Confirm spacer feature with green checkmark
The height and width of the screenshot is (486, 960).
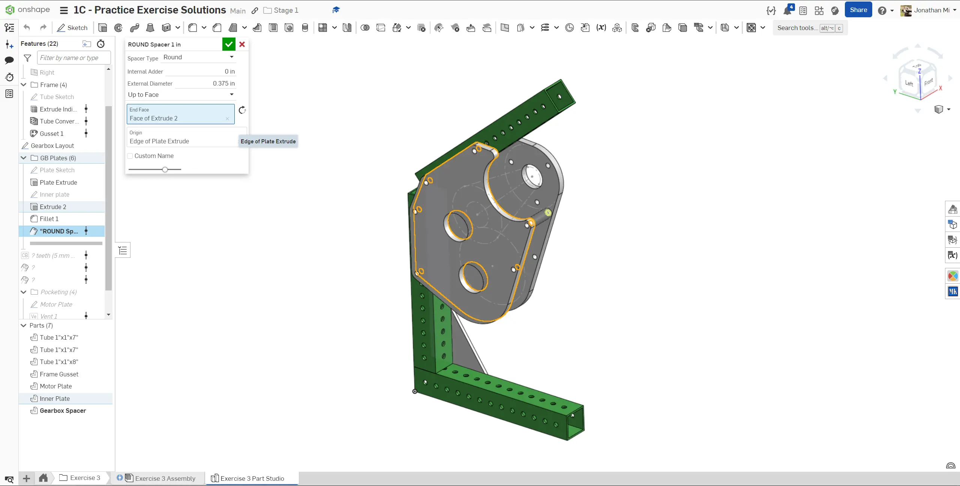(229, 44)
